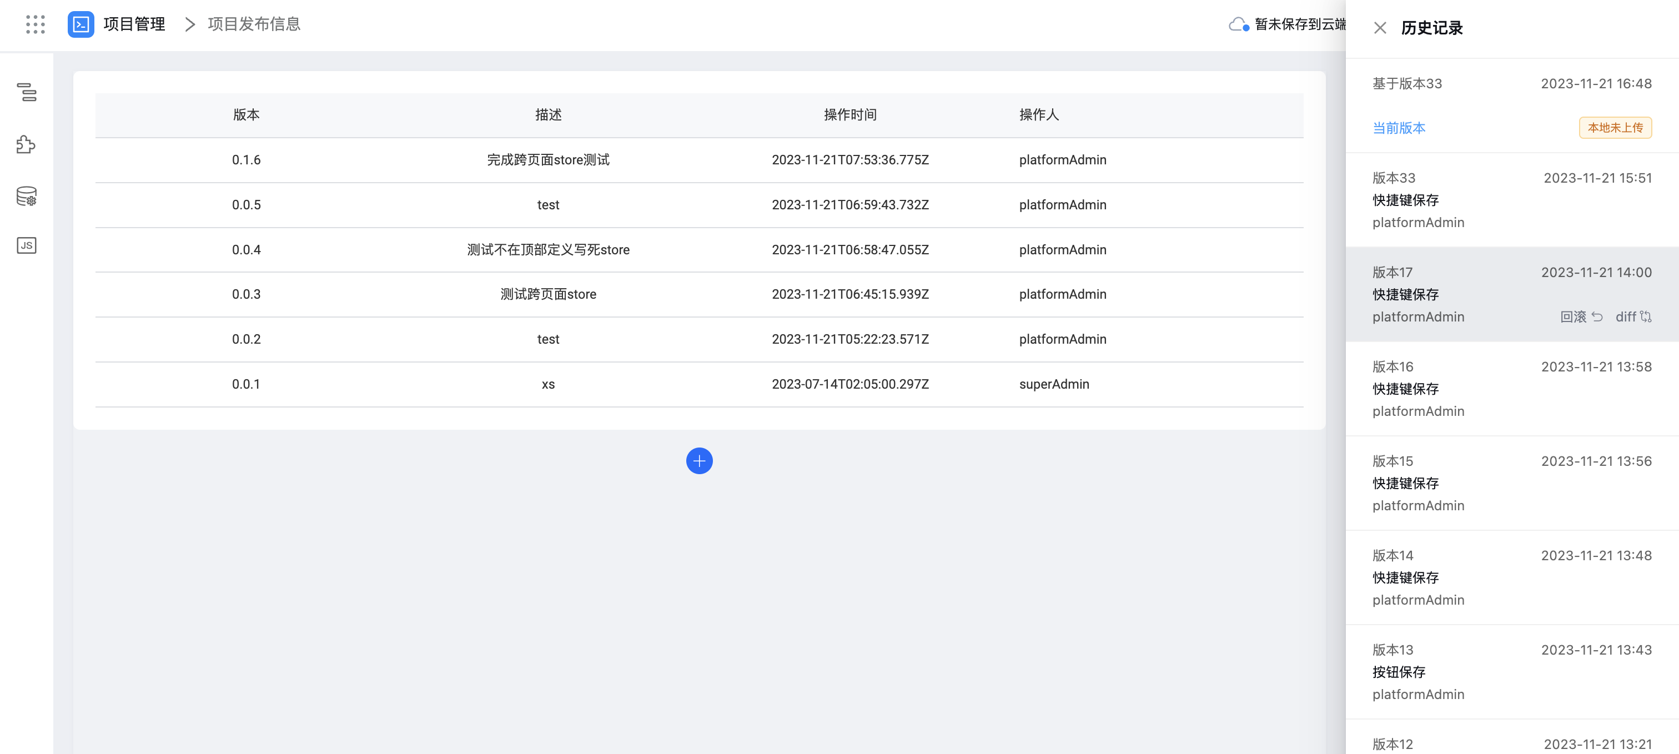The height and width of the screenshot is (754, 1679).
Task: Click version cell 0.0.3
Action: pyautogui.click(x=247, y=294)
